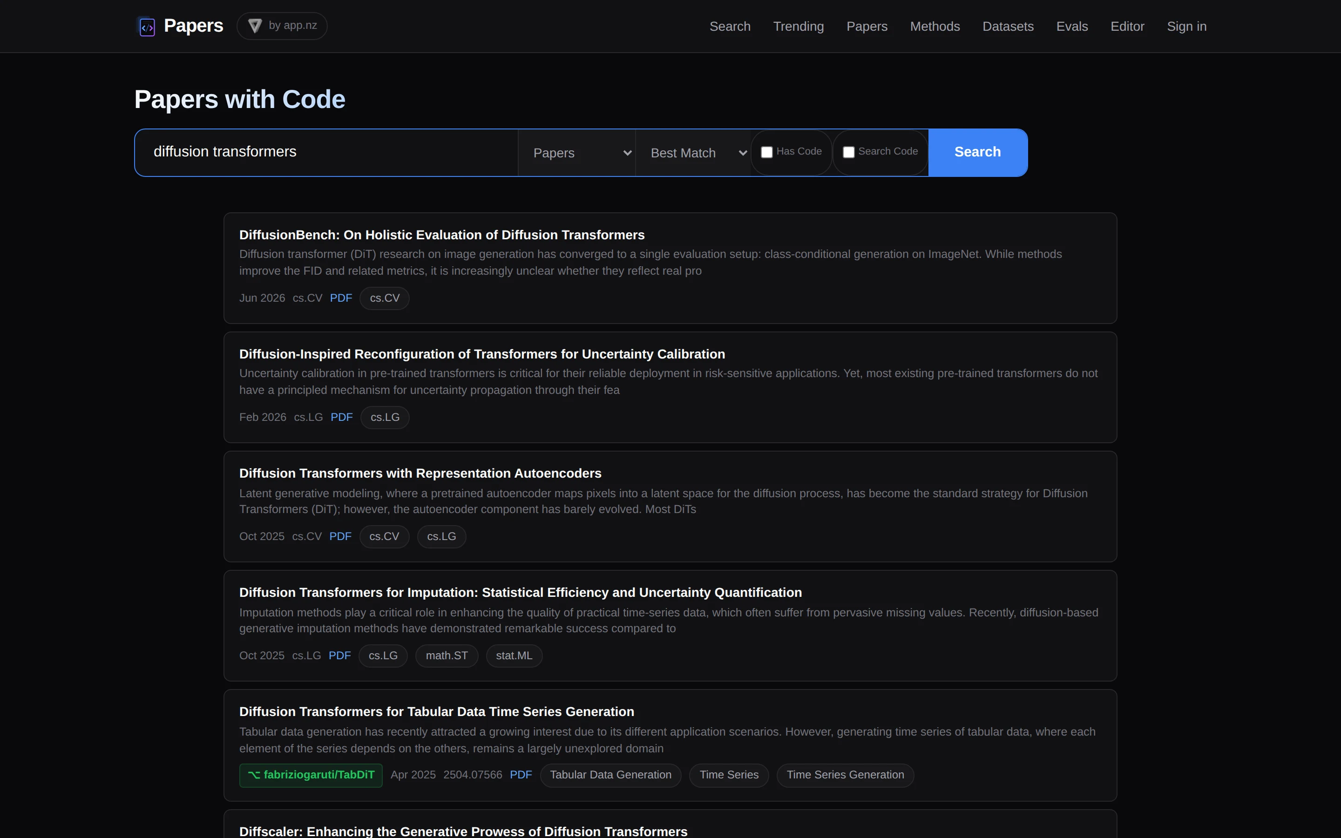This screenshot has width=1341, height=838.
Task: Open the Papers navigation menu item
Action: coord(867,27)
